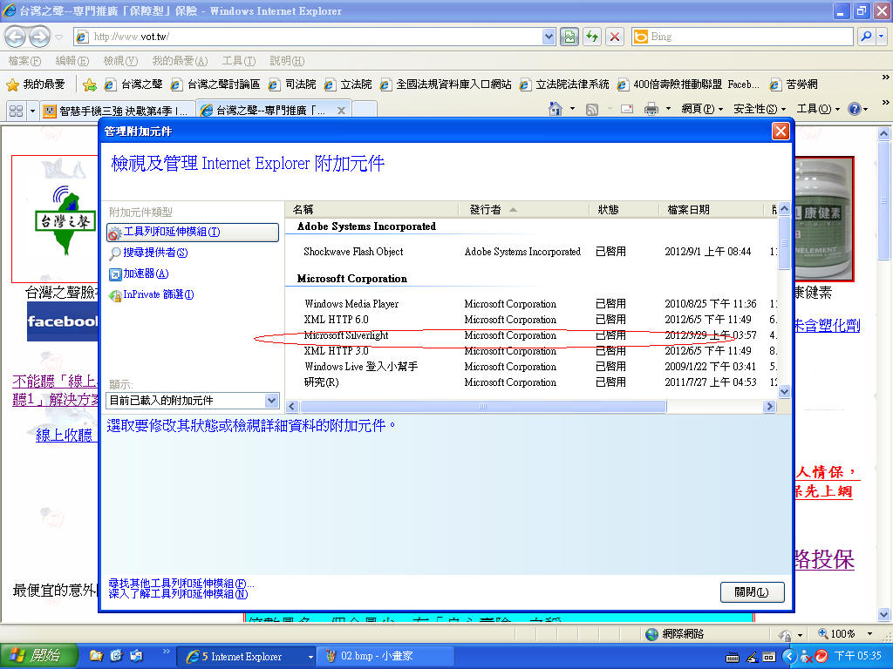Click the taskbar quick launch folder icon
The image size is (893, 669).
[x=96, y=656]
